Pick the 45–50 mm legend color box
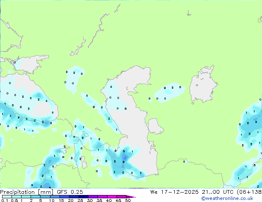Image resolution: width=262 pixels, height=202 pixels. click(x=121, y=197)
